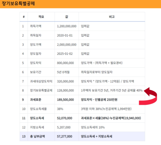Click the 적요 column header
This screenshot has height=145, width=161.
(x=41, y=17)
